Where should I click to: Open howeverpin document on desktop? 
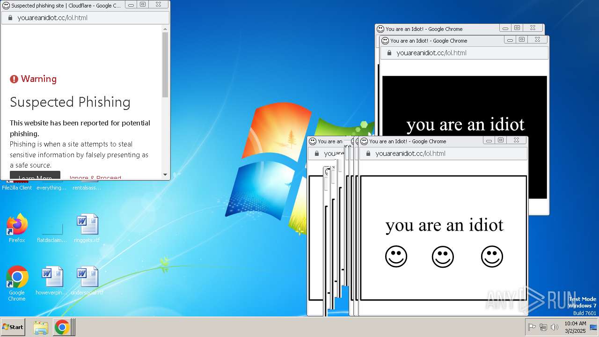[x=52, y=281]
